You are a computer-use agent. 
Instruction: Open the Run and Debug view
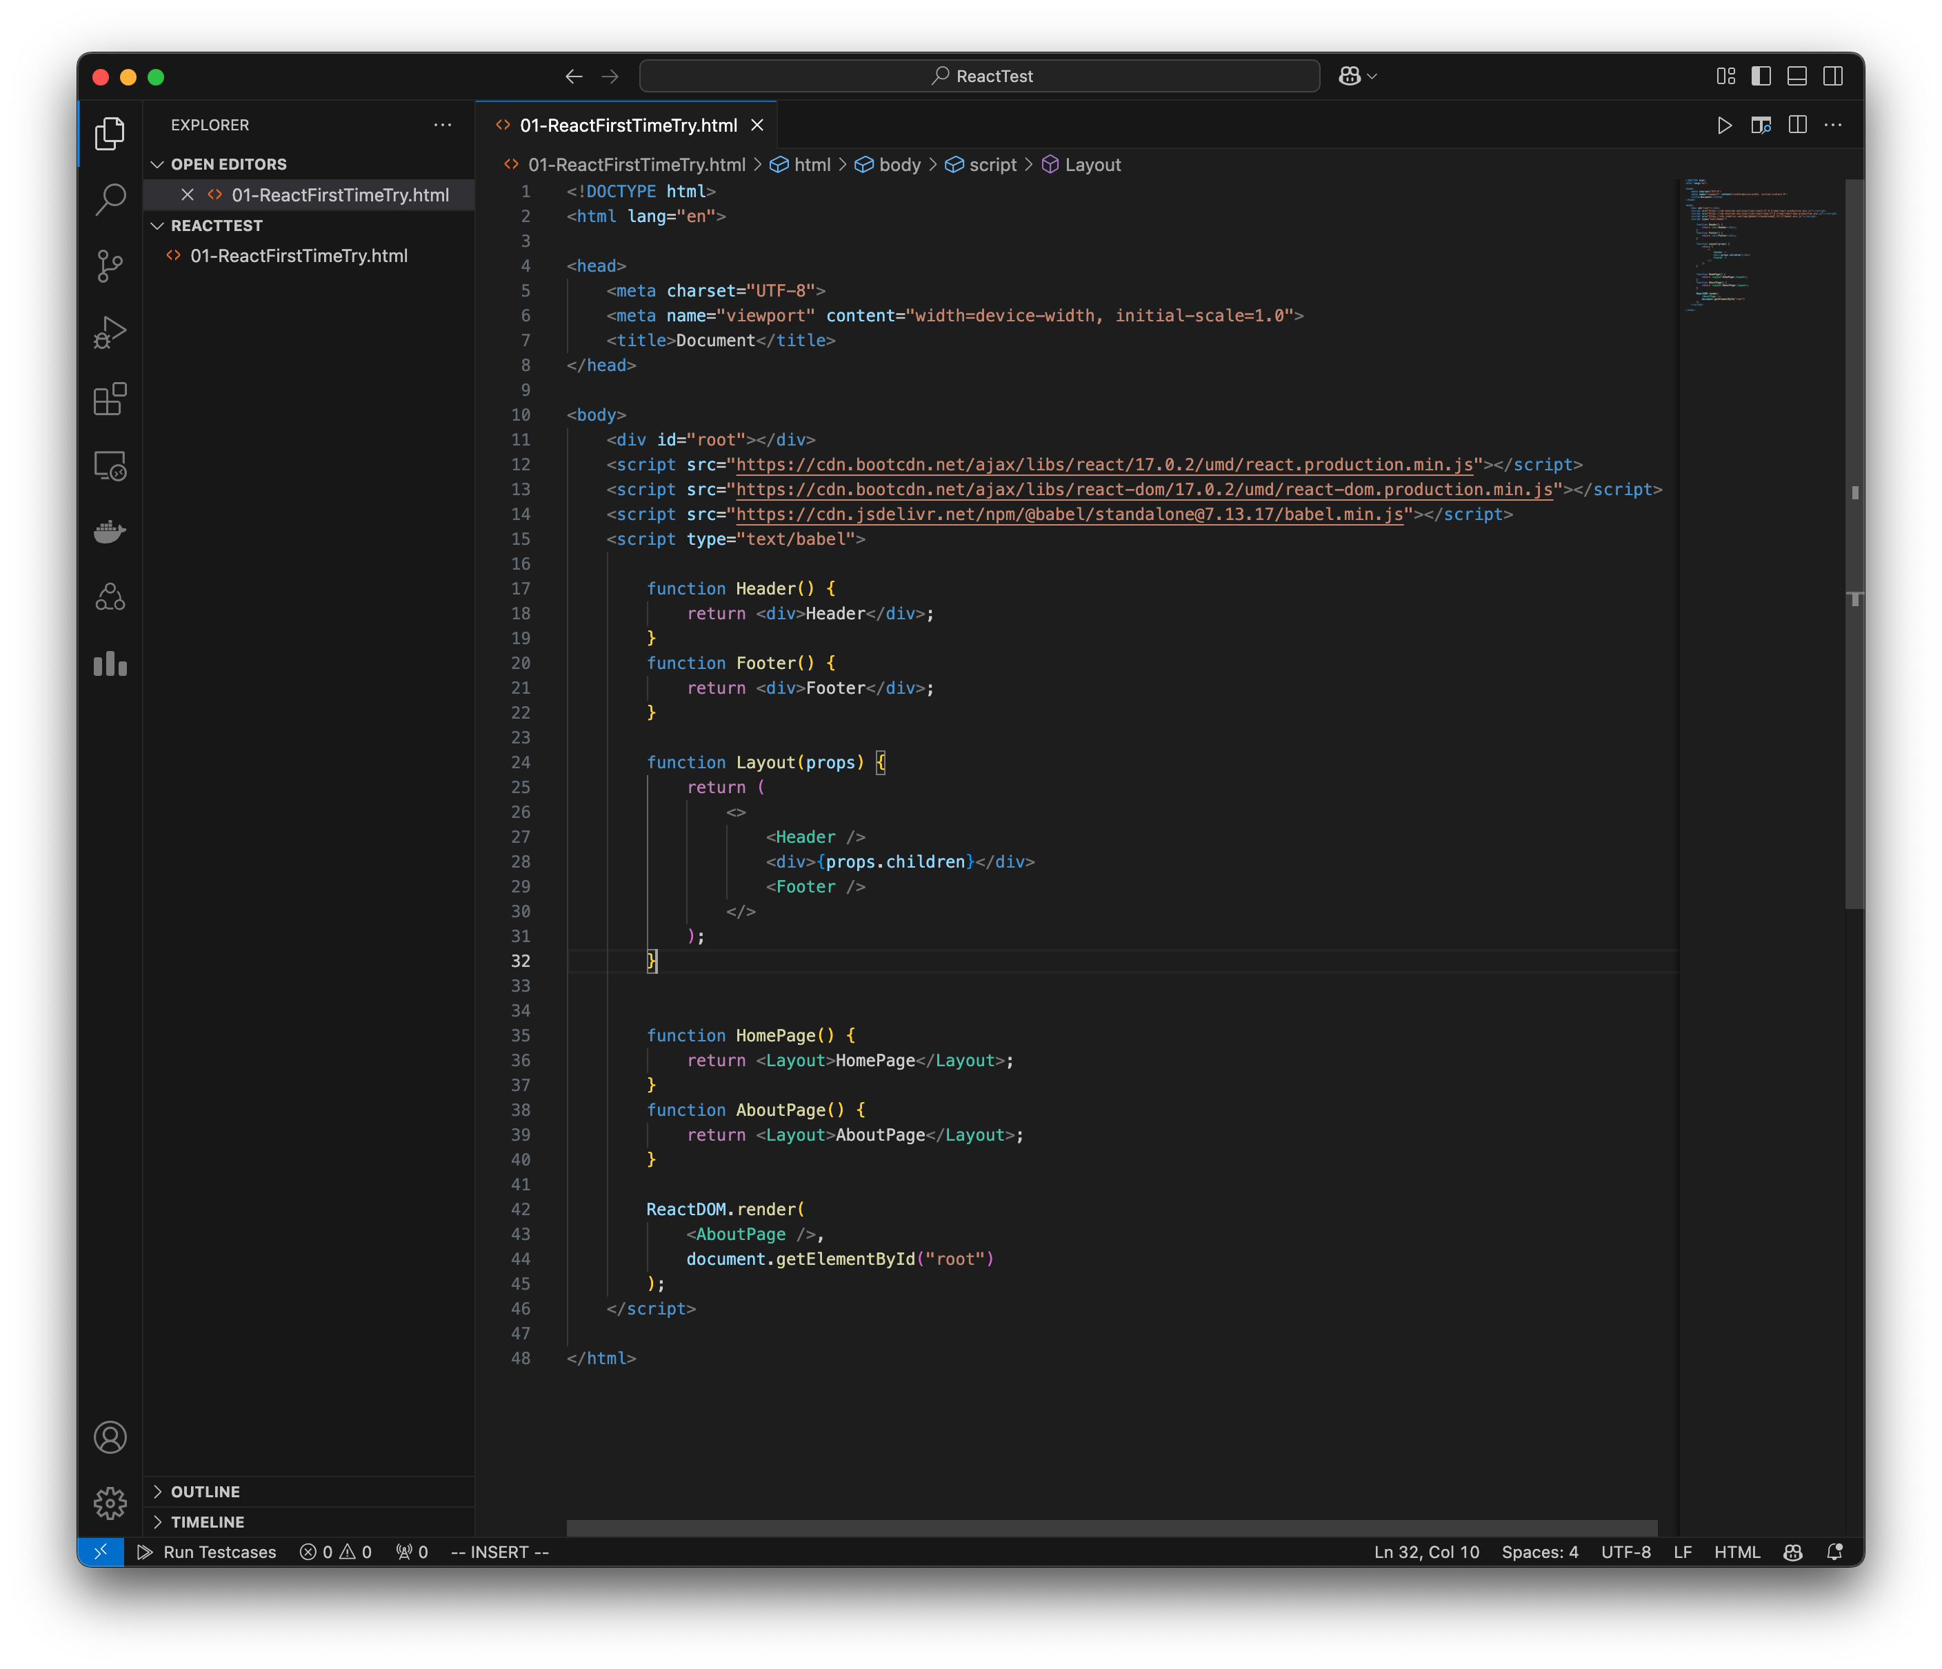(x=110, y=331)
